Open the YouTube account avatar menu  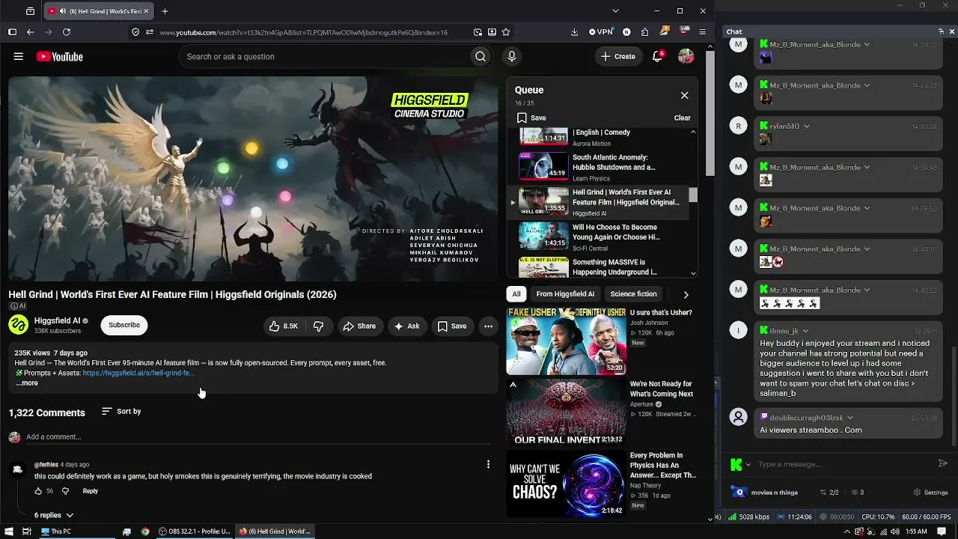686,56
